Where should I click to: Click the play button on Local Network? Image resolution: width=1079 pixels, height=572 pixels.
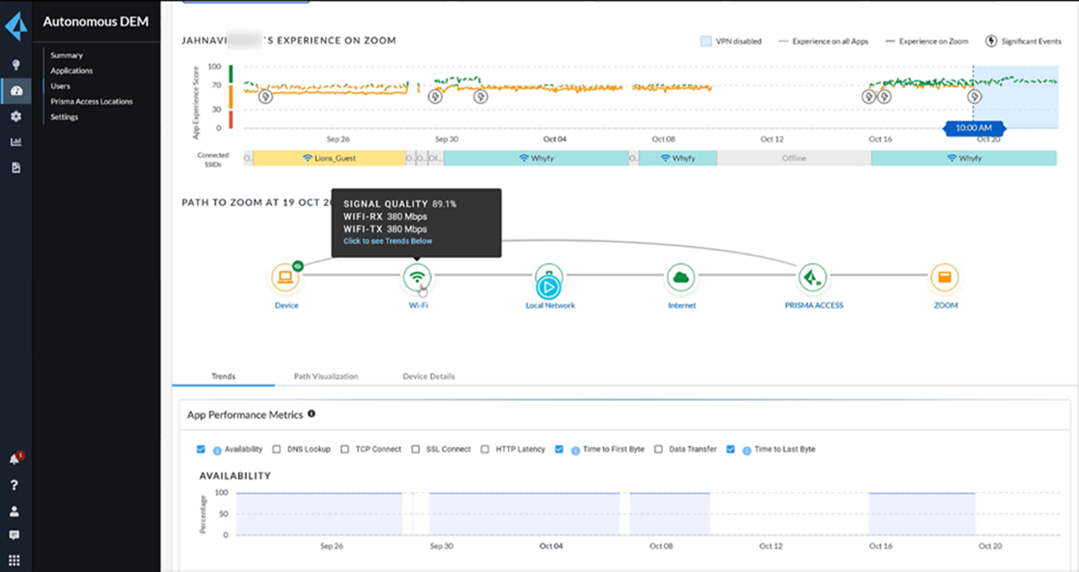[x=549, y=287]
